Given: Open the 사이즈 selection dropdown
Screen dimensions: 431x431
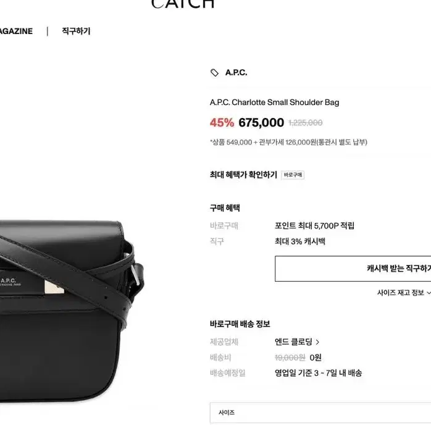Looking at the screenshot, I should coord(320,412).
